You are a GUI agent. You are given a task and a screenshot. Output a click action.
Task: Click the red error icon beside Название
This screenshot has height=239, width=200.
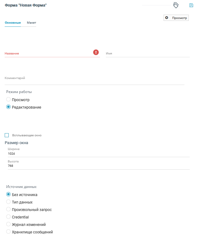pyautogui.click(x=96, y=52)
